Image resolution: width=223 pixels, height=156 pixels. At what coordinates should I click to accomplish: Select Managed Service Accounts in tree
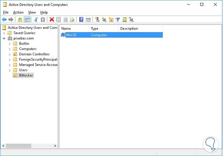pos(38,65)
